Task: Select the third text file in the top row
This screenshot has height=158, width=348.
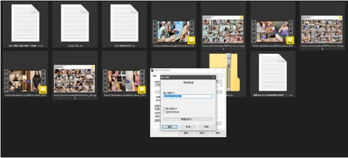Action: pos(124,23)
